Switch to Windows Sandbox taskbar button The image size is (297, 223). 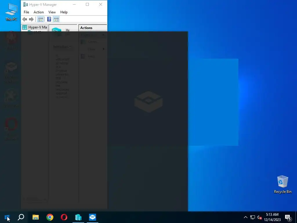[x=93, y=217]
